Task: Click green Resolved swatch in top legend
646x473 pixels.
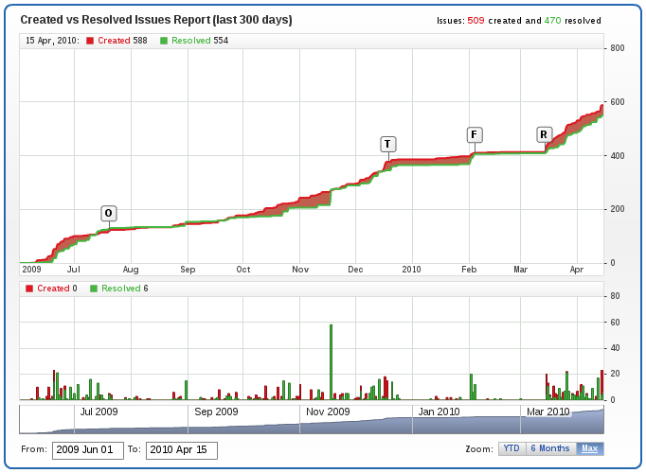Action: pos(164,41)
